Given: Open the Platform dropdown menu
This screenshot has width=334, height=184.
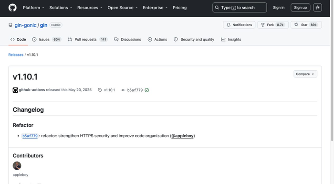Looking at the screenshot, I should pos(33,8).
